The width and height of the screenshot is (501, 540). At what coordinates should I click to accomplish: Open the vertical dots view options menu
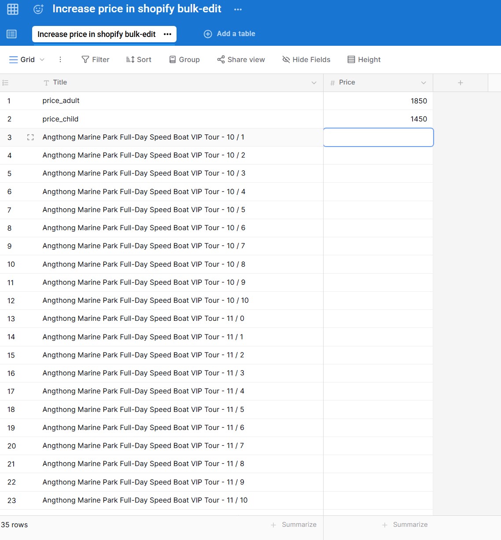click(x=60, y=59)
